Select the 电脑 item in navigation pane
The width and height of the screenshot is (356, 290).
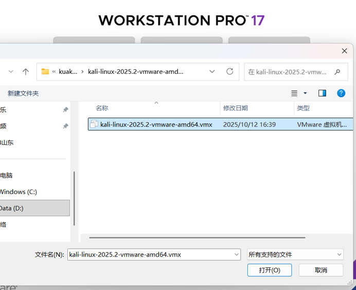pos(6,176)
